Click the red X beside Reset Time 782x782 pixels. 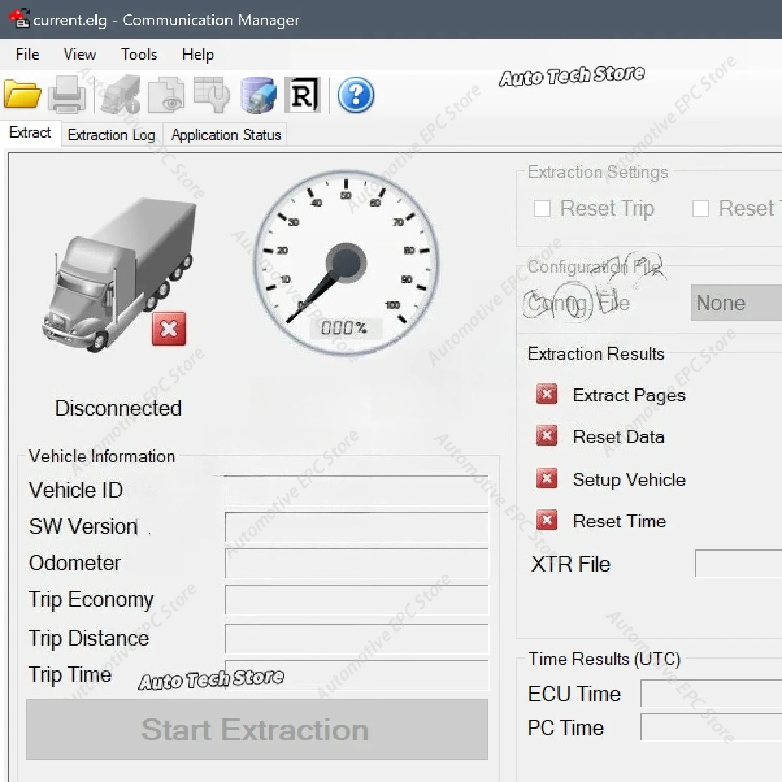tap(546, 520)
